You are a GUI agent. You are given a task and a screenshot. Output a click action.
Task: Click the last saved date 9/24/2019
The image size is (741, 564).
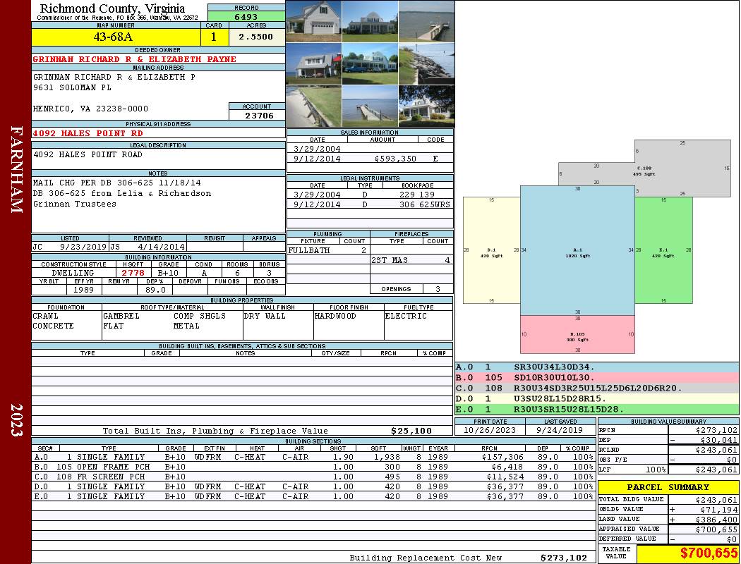[x=560, y=430]
